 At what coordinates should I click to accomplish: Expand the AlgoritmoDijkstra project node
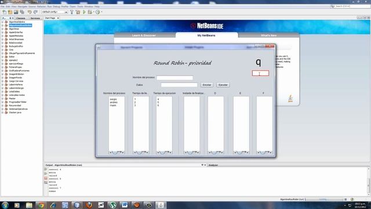[2, 22]
